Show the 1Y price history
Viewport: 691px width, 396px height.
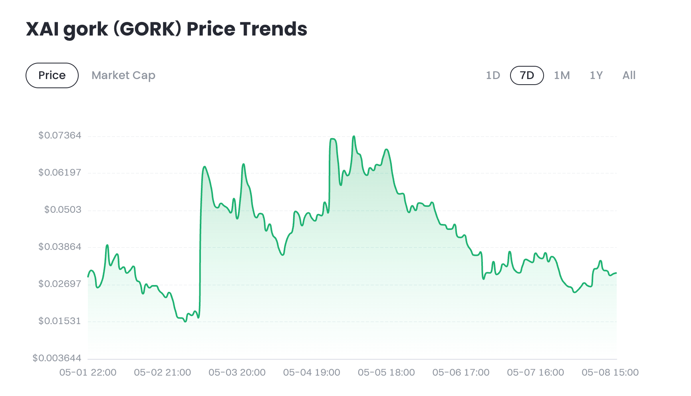(596, 75)
